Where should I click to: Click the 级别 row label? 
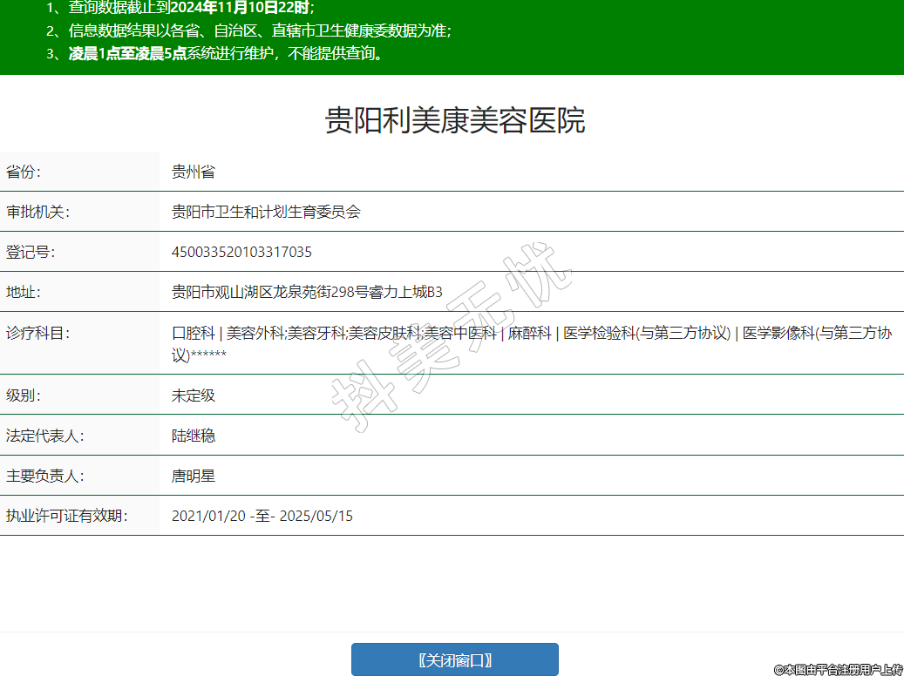pos(24,395)
